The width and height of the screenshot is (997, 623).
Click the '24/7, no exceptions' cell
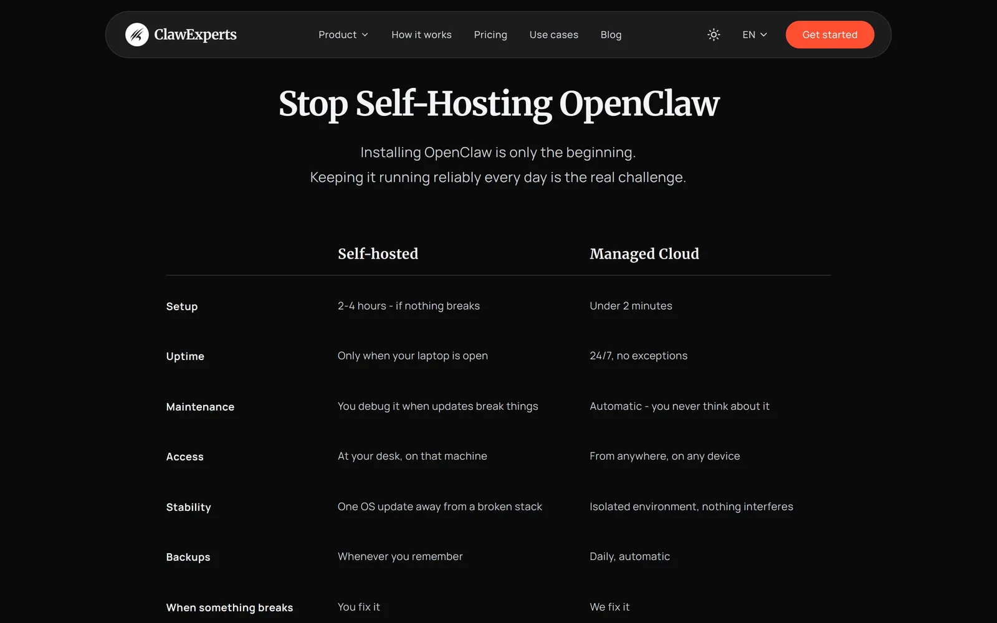(639, 356)
